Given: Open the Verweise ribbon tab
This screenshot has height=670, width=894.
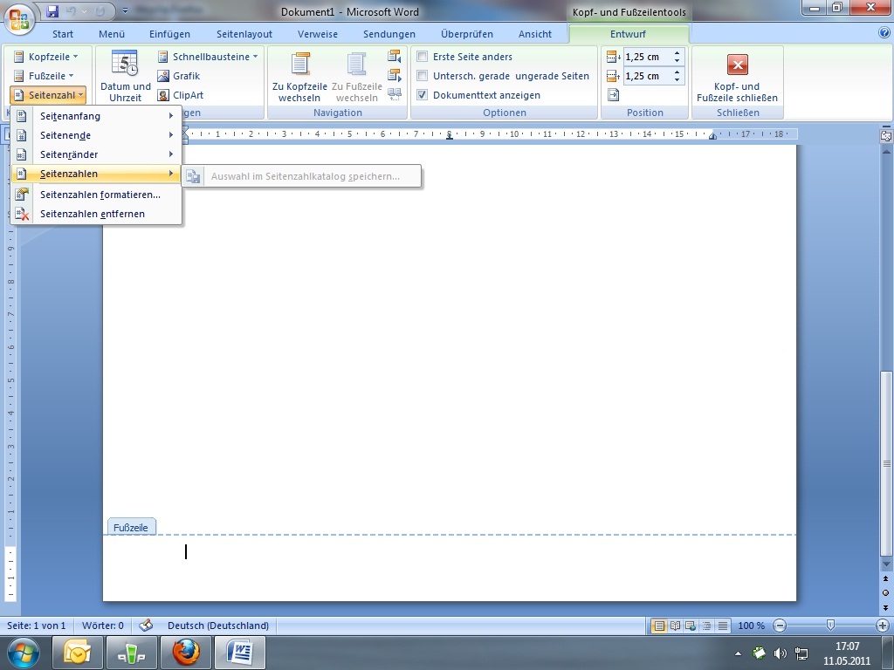Looking at the screenshot, I should (x=318, y=34).
